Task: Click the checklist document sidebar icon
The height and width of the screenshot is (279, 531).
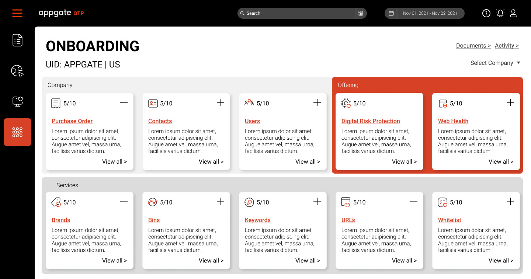Action: (x=17, y=40)
